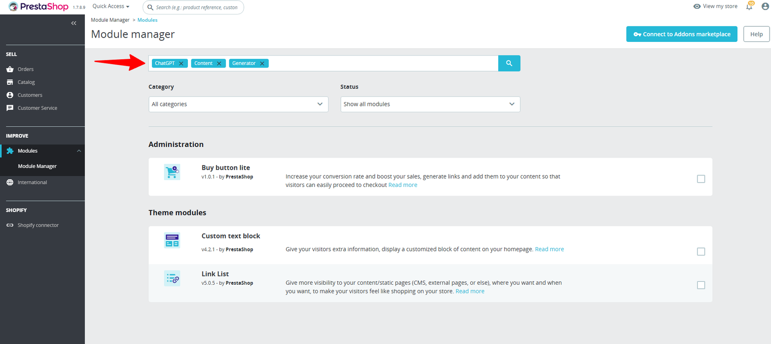Click the notifications bell icon

pyautogui.click(x=749, y=7)
